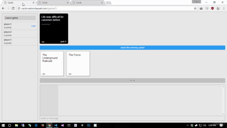Screen dimensions: 227x128
Task: Open Firefox from taskbar
Action: click(43, 125)
